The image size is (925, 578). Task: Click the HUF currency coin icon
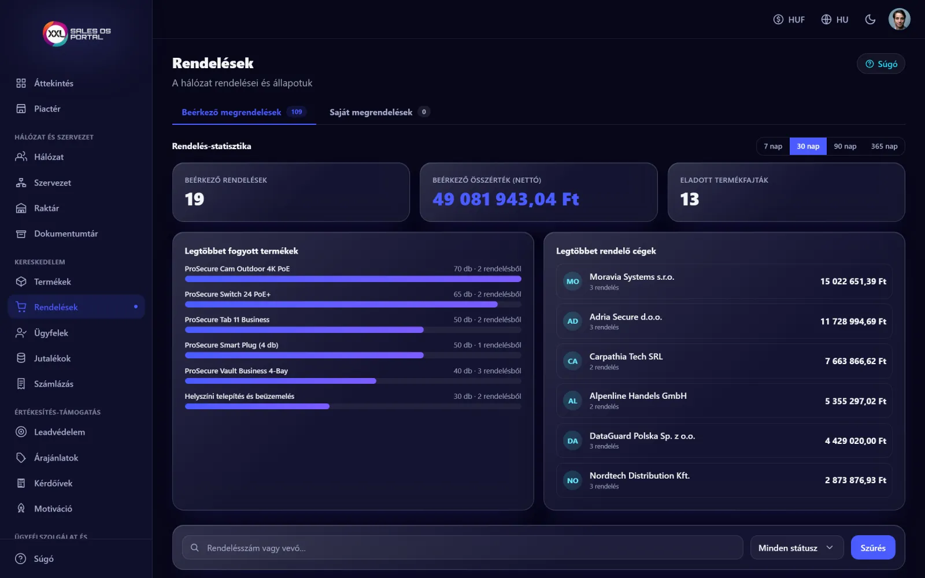pyautogui.click(x=778, y=20)
